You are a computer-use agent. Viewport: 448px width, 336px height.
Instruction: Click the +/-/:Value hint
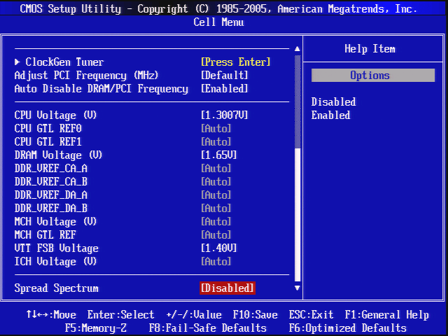click(x=194, y=314)
